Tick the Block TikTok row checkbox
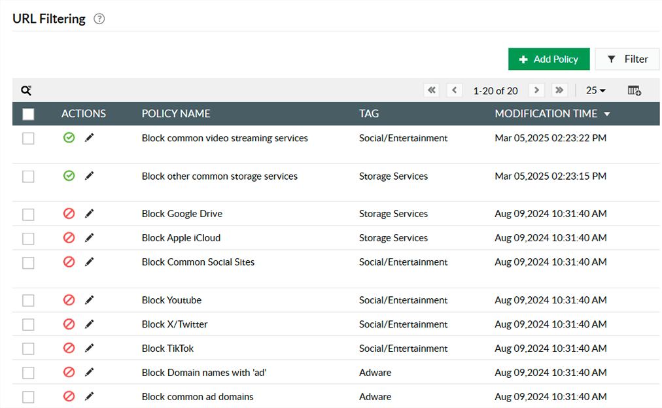The image size is (662, 408). point(28,348)
